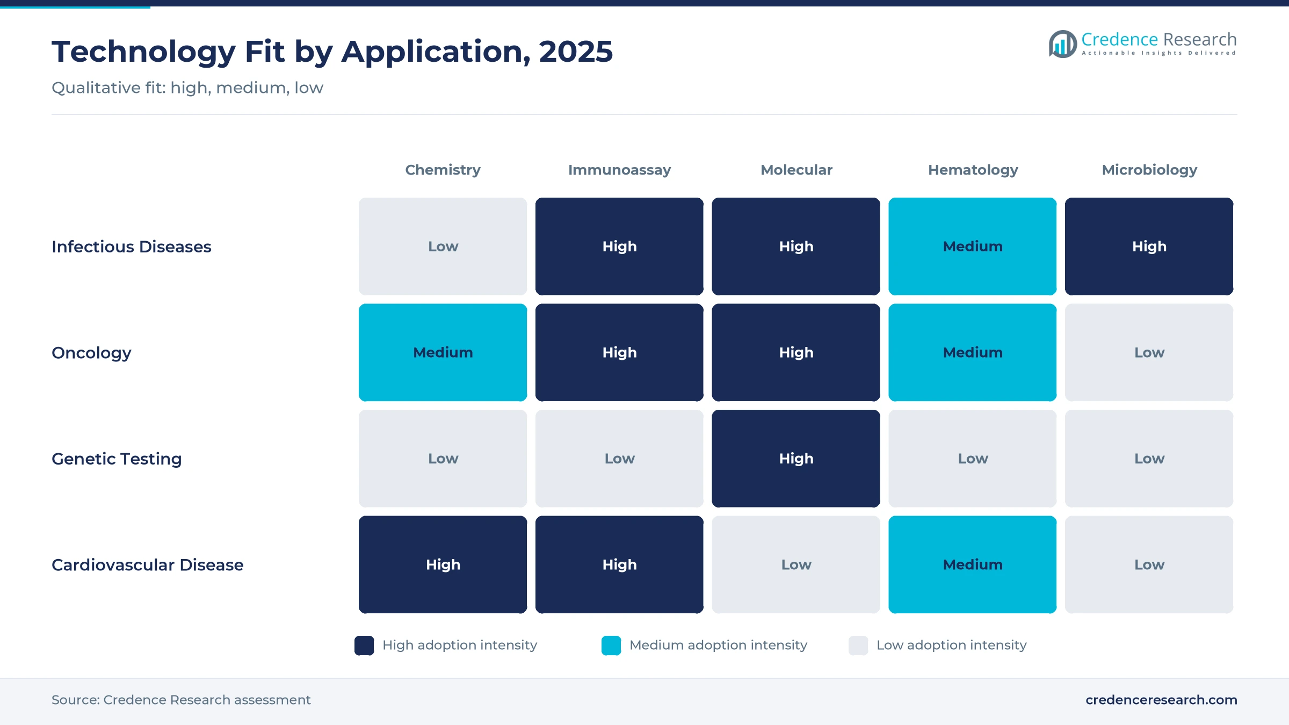Click the Medium adoption intensity legend swatch
Image resolution: width=1289 pixels, height=725 pixels.
click(611, 645)
